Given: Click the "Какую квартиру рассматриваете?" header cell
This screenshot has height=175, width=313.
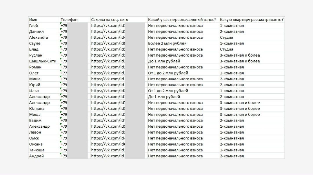Looking at the screenshot, I should click(252, 20).
